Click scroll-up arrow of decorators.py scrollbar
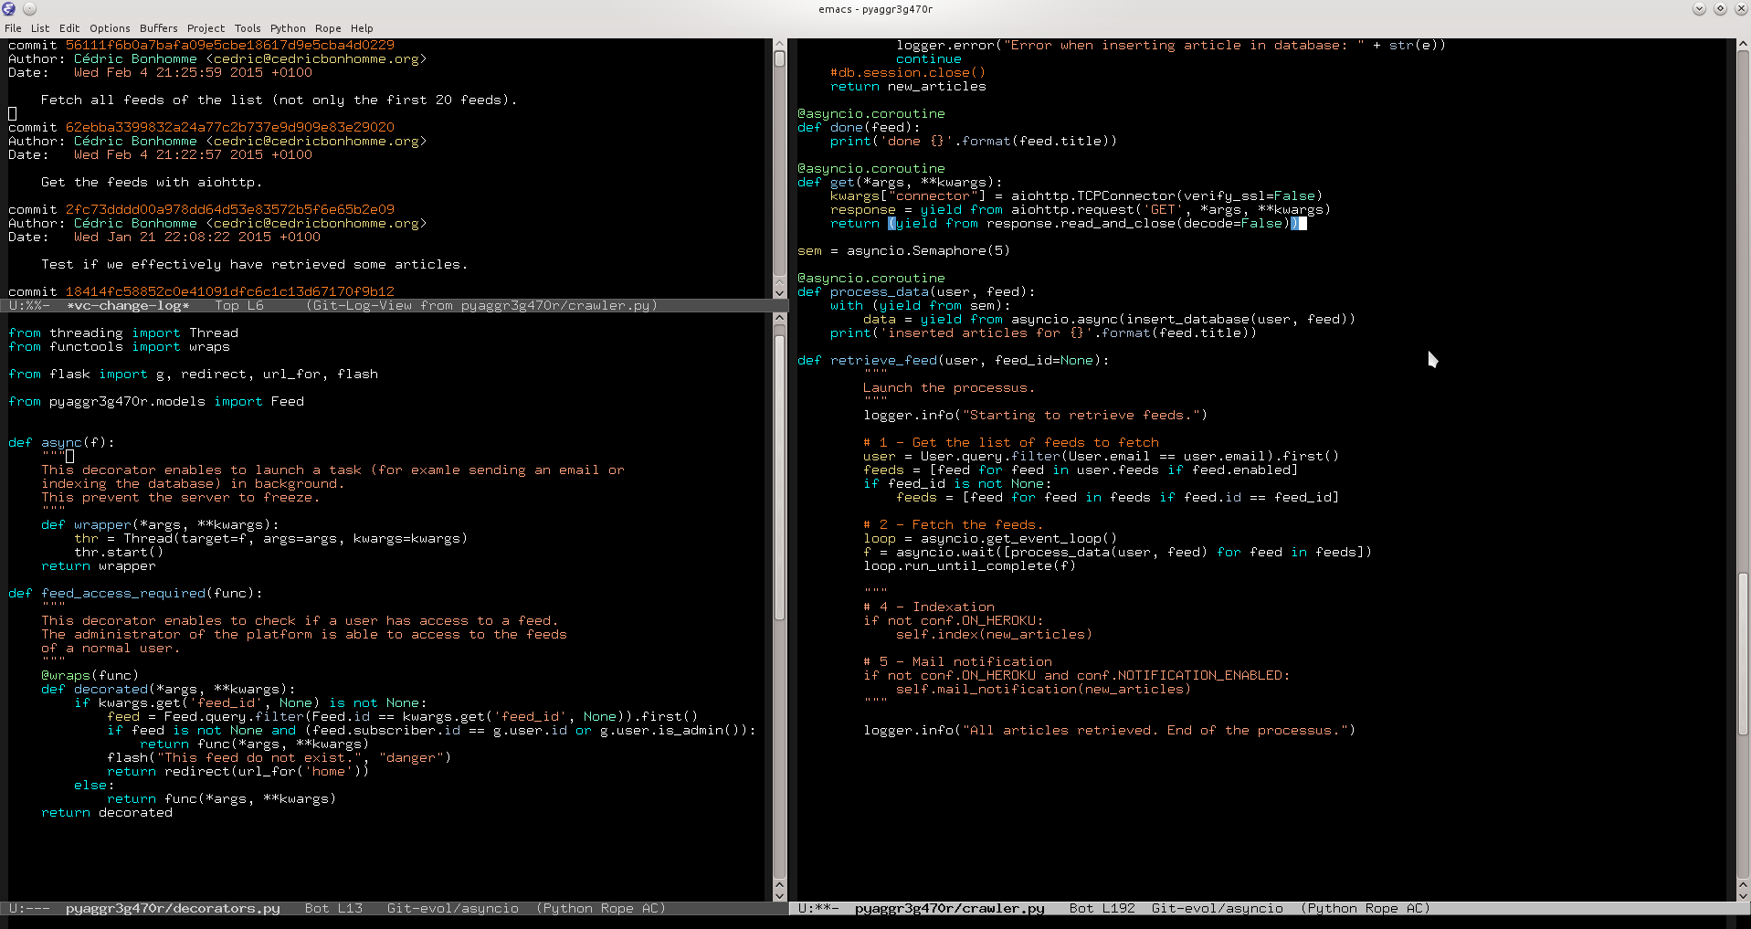 pos(779,318)
